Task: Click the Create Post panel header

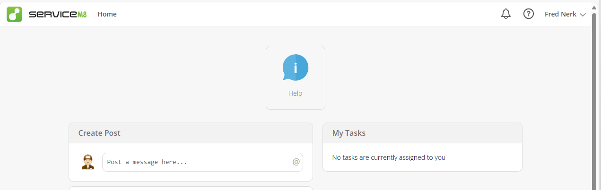Action: [191, 133]
